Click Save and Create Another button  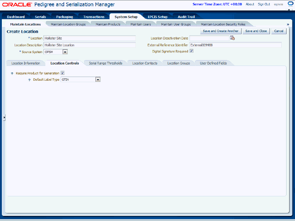tap(221, 31)
